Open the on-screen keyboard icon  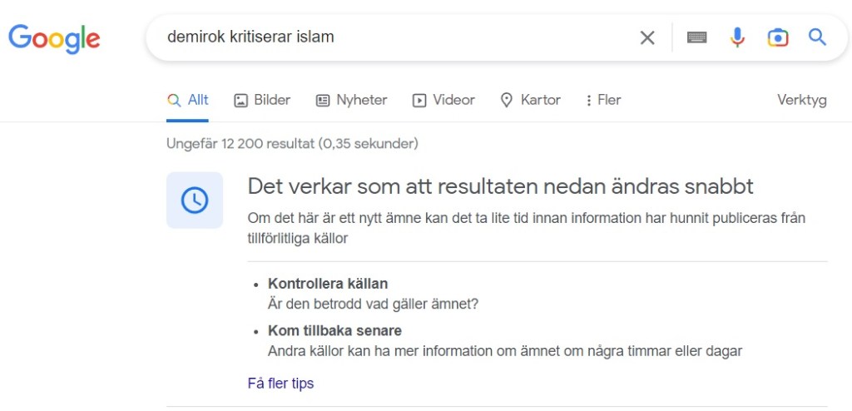pos(696,37)
